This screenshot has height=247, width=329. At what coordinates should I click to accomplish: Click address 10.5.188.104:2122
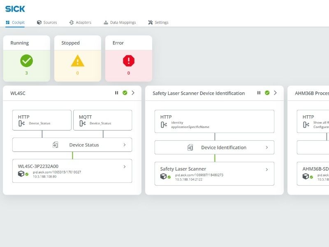point(189,179)
